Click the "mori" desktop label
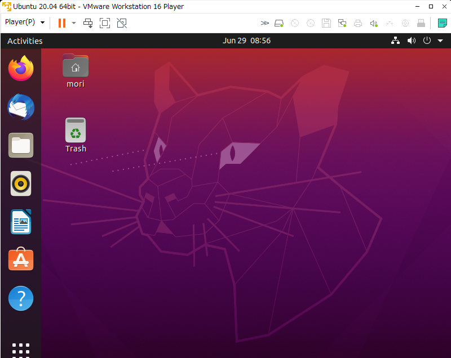 pos(76,84)
